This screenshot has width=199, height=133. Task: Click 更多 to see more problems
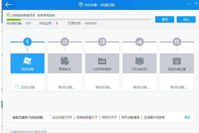click(187, 117)
